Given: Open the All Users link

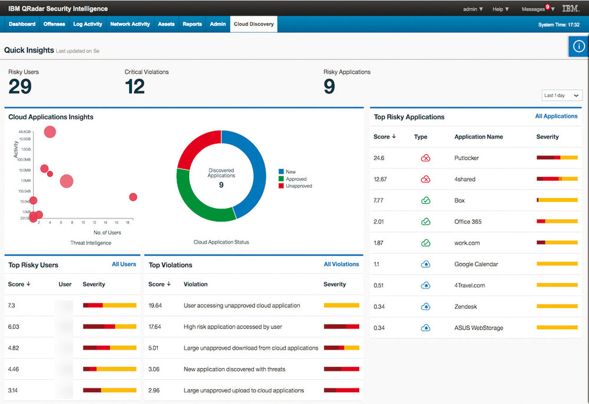Looking at the screenshot, I should [124, 264].
